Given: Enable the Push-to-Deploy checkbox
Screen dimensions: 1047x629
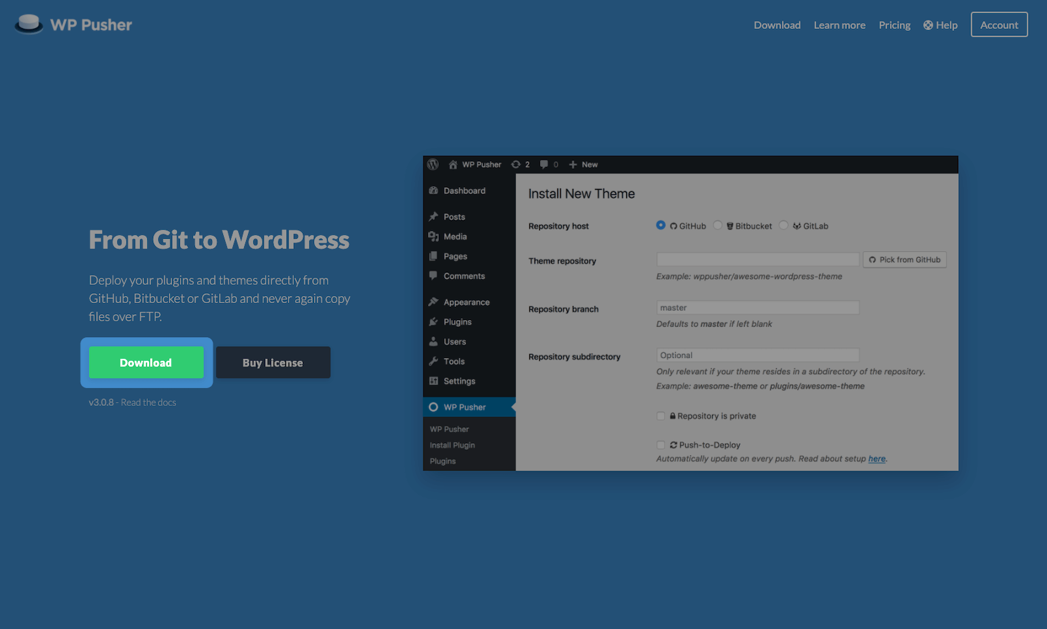Looking at the screenshot, I should [661, 445].
